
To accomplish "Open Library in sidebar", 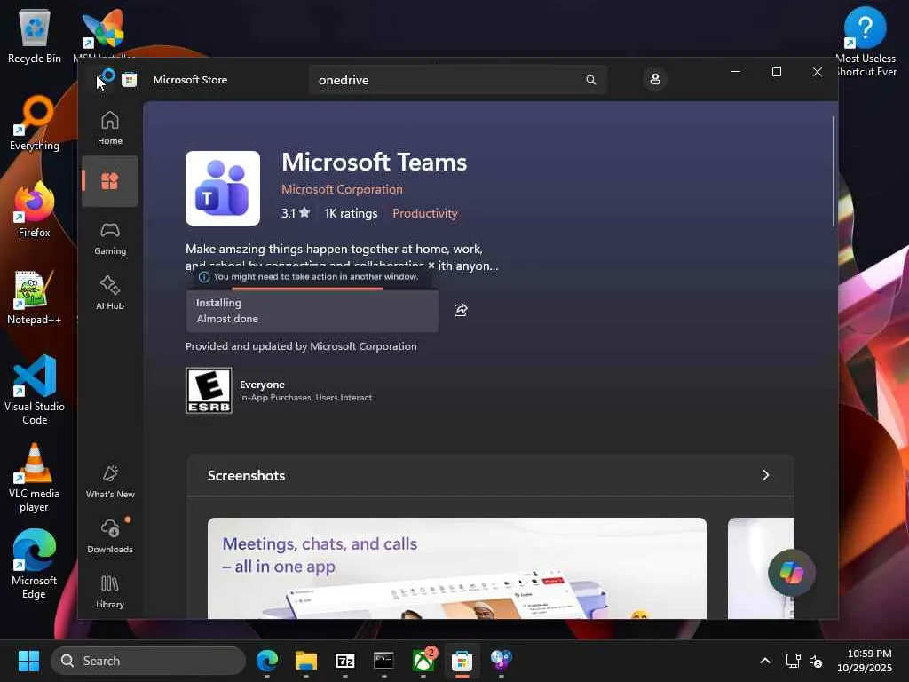I will [109, 591].
